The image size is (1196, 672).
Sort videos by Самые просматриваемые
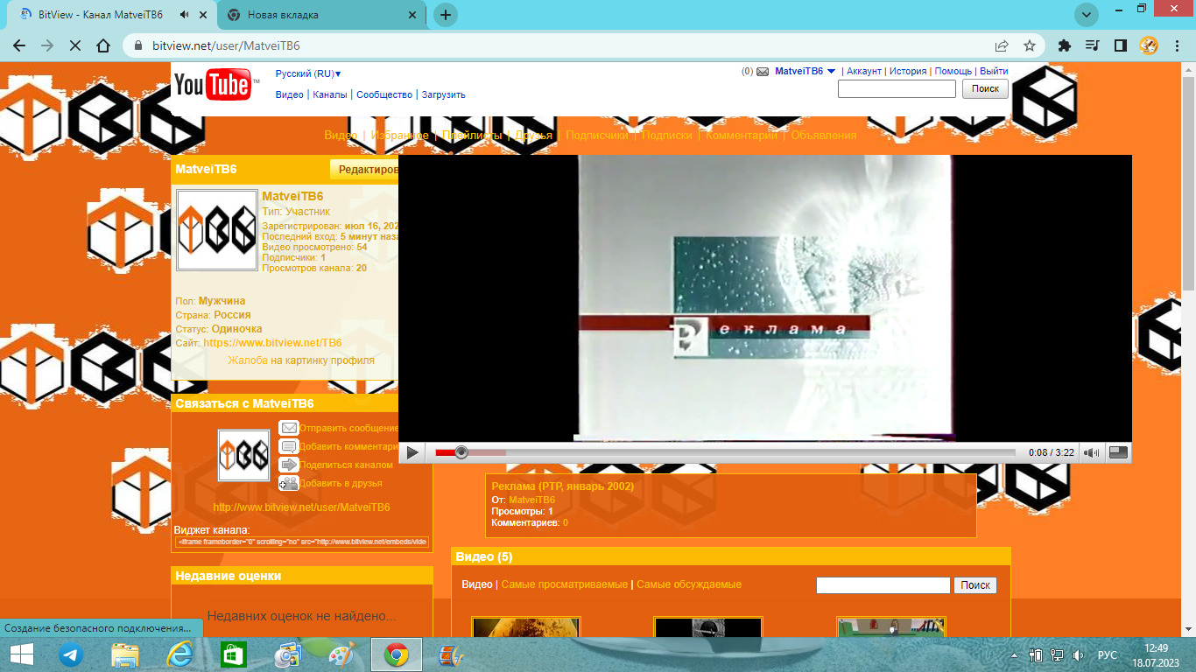565,584
